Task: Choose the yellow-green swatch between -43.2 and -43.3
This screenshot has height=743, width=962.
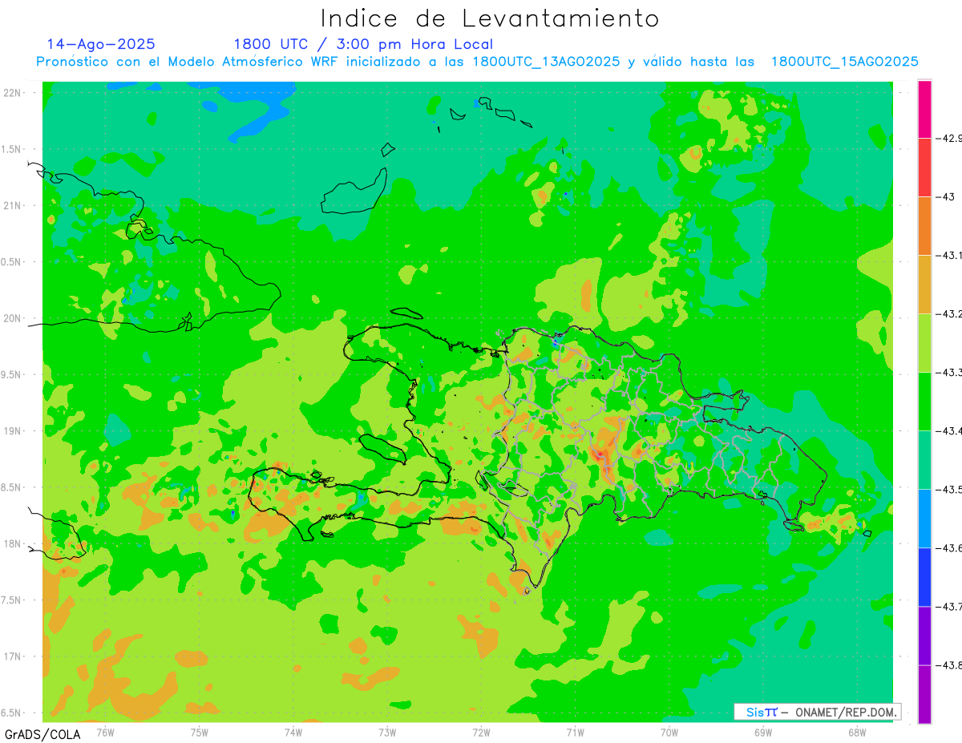Action: point(924,343)
